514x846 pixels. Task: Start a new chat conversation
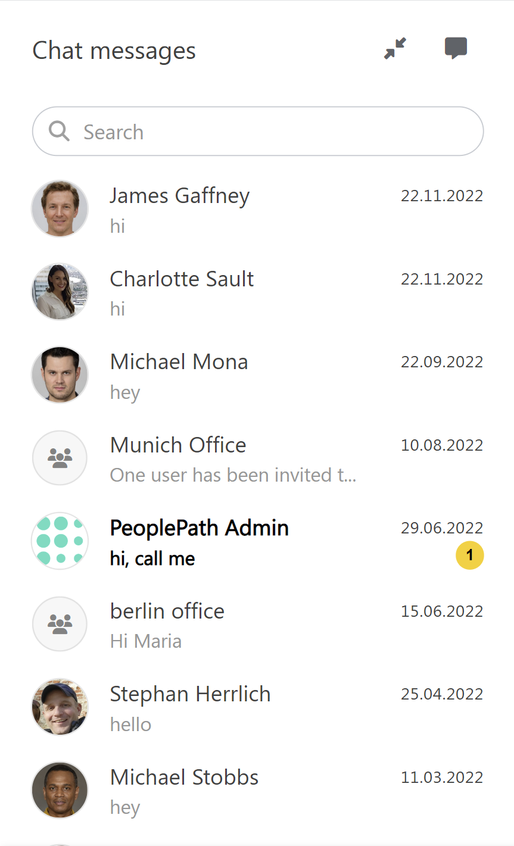pos(456,49)
